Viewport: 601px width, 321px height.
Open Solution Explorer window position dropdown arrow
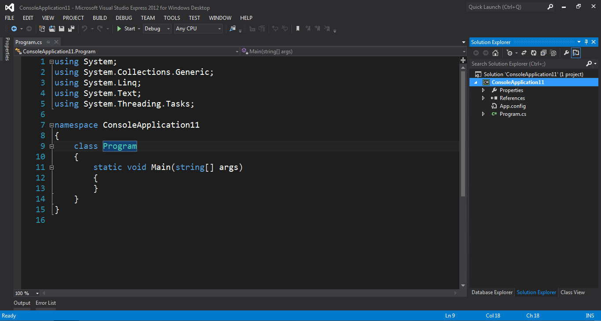(579, 42)
